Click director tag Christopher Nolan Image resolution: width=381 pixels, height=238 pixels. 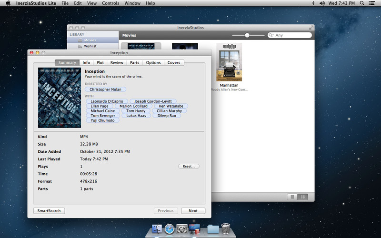105,89
